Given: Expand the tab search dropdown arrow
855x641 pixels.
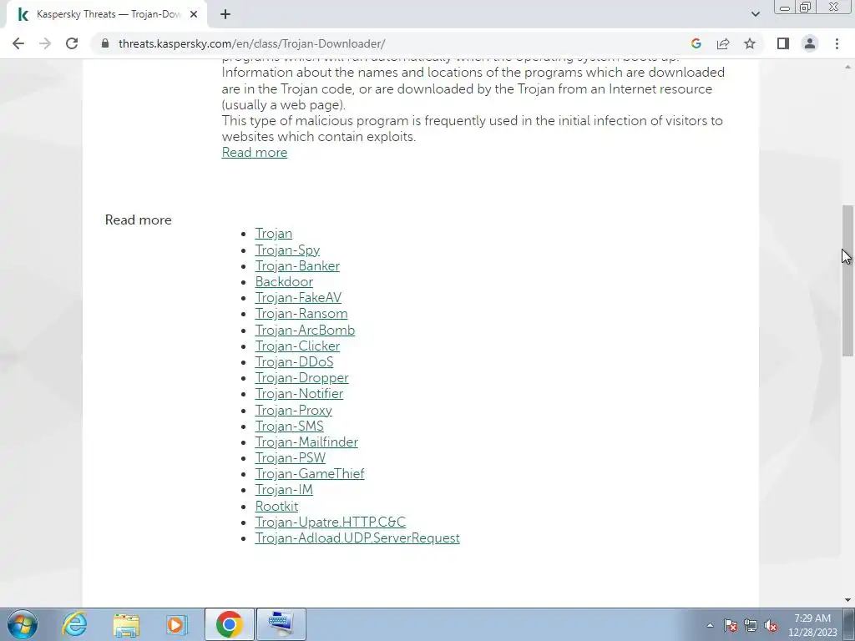Looking at the screenshot, I should pos(755,14).
